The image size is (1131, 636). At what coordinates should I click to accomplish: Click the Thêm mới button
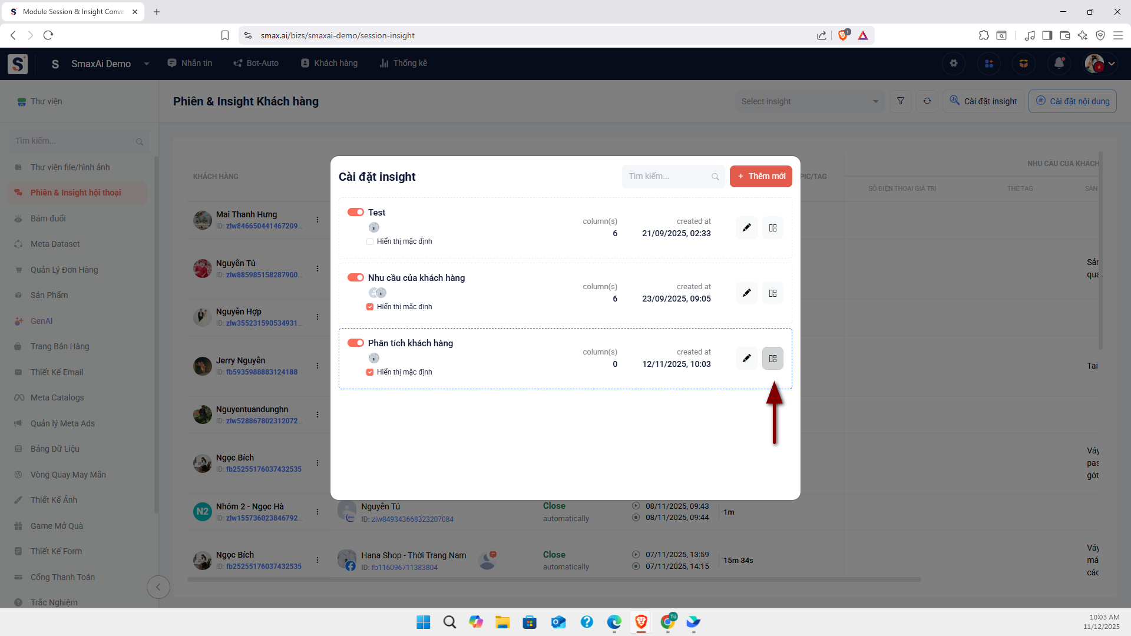point(760,176)
